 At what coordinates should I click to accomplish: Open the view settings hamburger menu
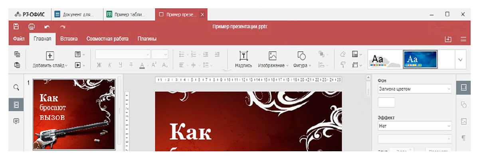pos(463,39)
